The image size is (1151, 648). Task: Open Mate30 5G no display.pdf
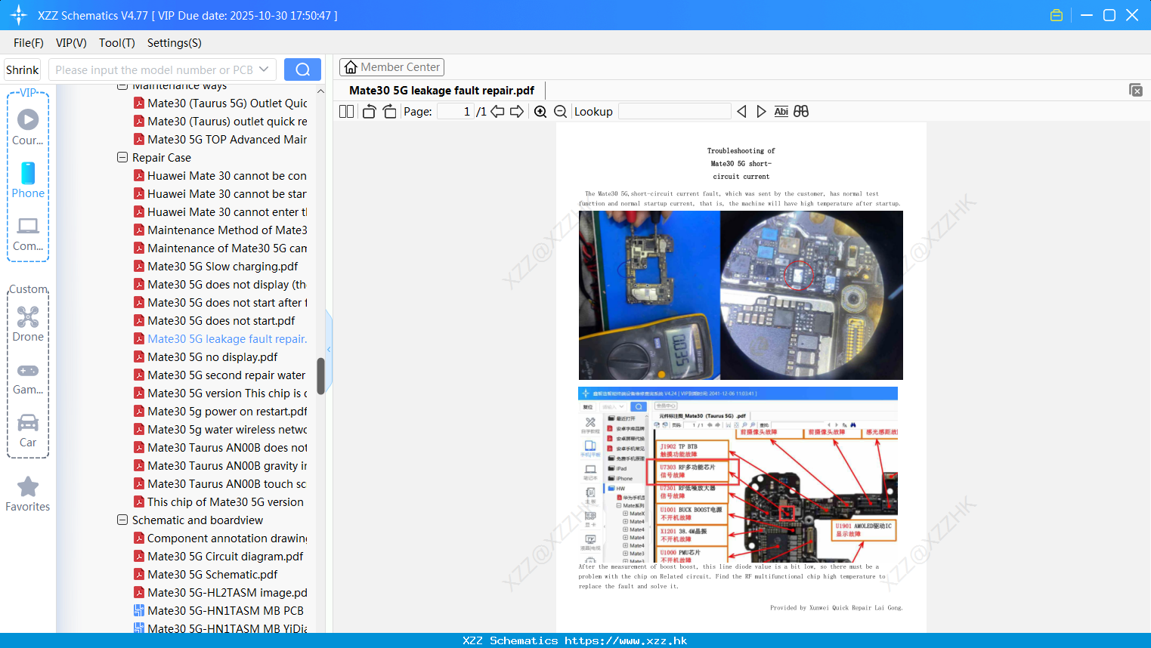pos(206,357)
